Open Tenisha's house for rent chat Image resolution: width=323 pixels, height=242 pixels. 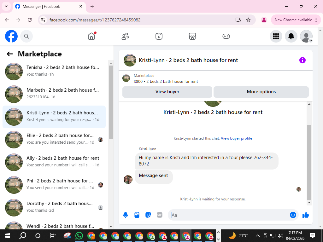tap(54, 72)
